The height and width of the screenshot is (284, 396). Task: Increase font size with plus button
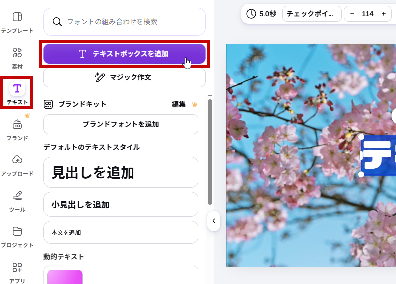(x=384, y=14)
